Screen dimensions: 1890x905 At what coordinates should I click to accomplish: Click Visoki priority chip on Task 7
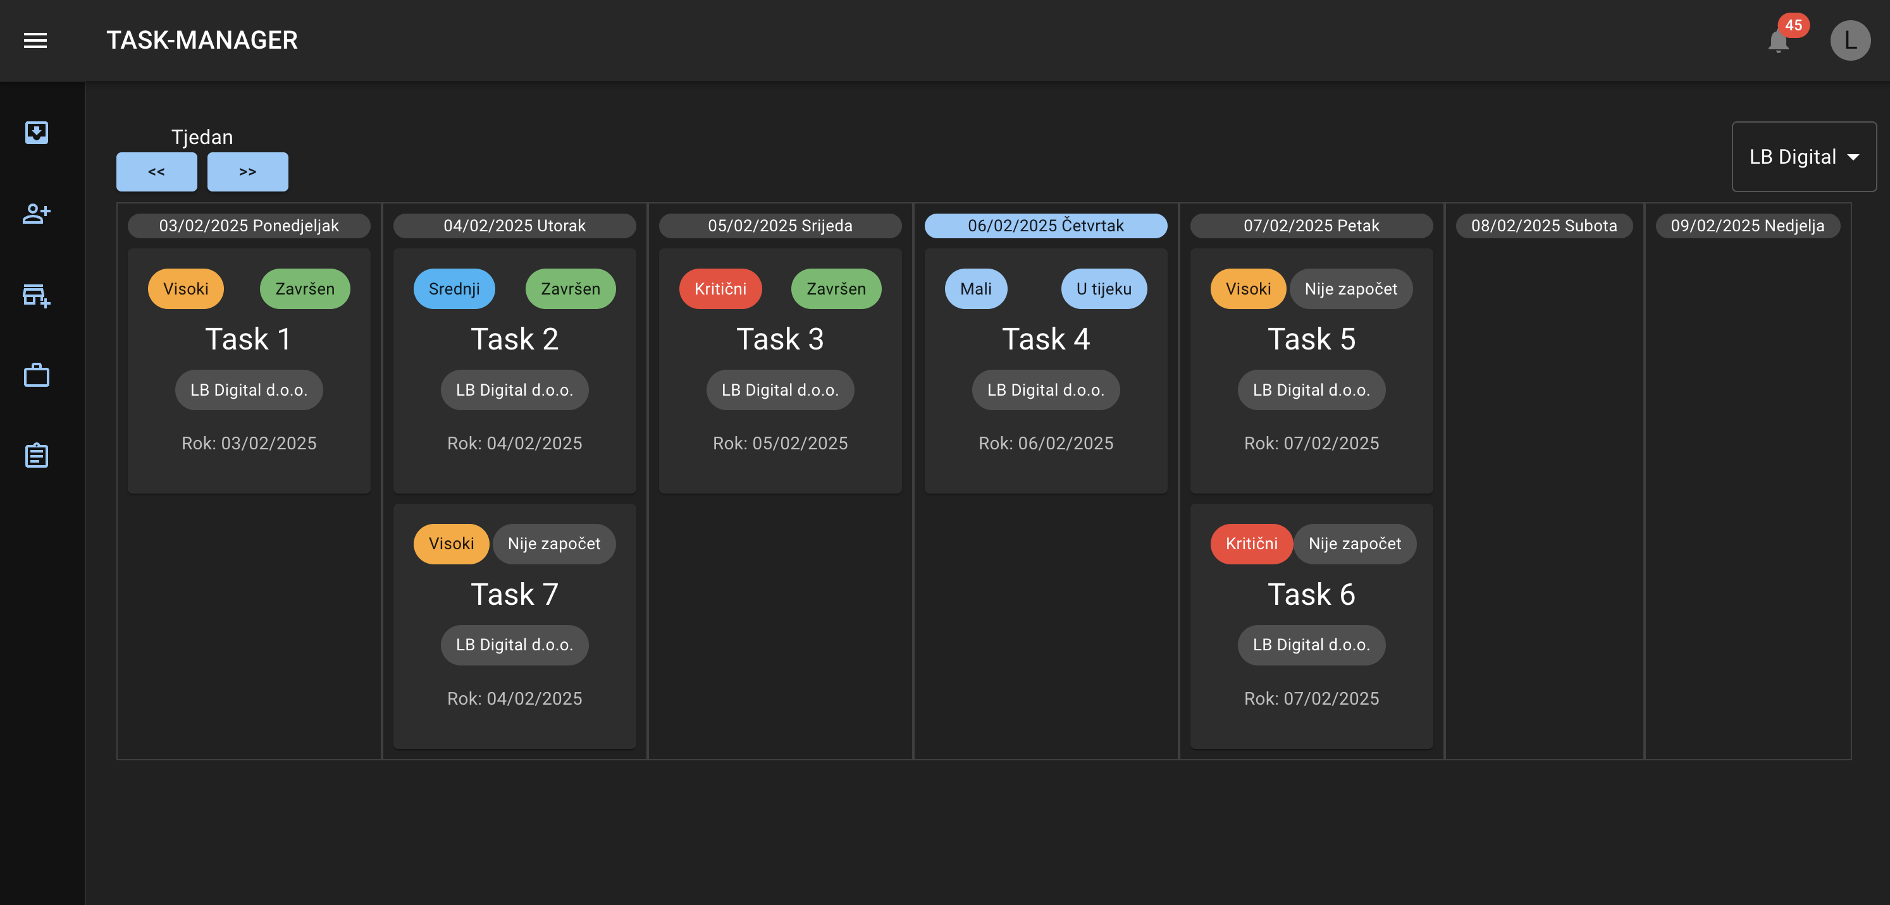coord(451,544)
